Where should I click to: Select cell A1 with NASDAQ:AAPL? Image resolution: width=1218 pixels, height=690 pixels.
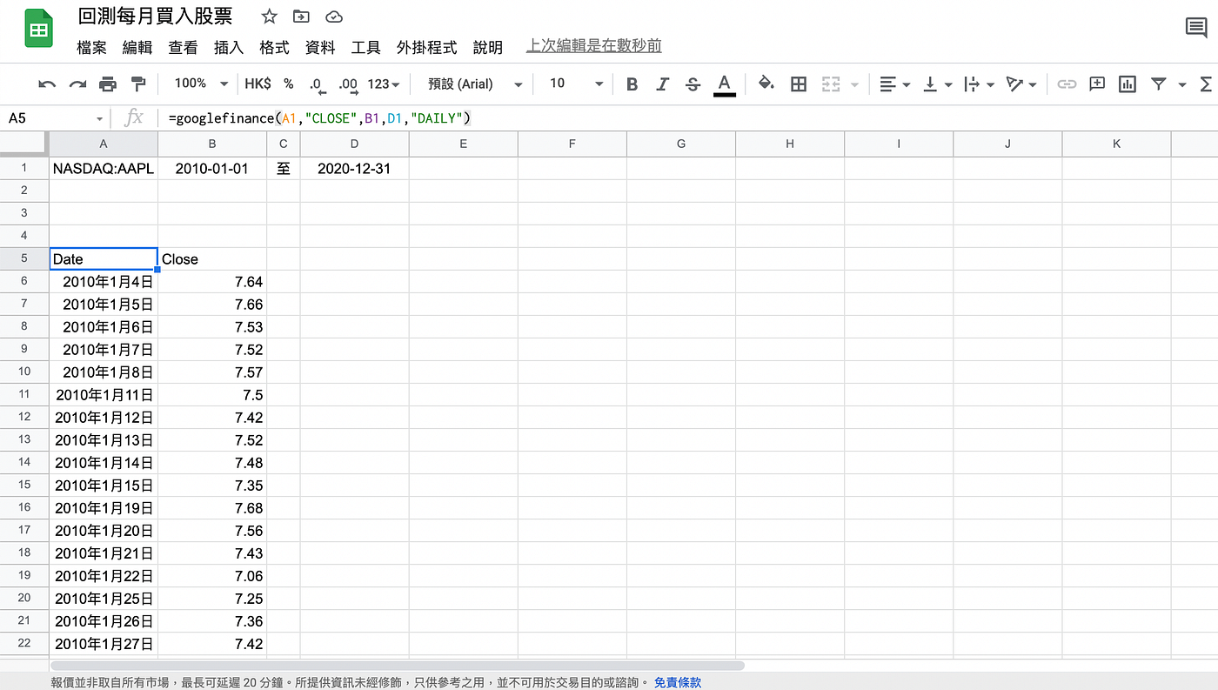coord(104,169)
